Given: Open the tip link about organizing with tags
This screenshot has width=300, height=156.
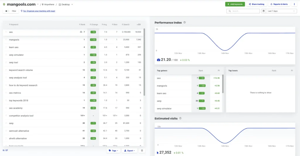Looking at the screenshot, I should 38,11.
